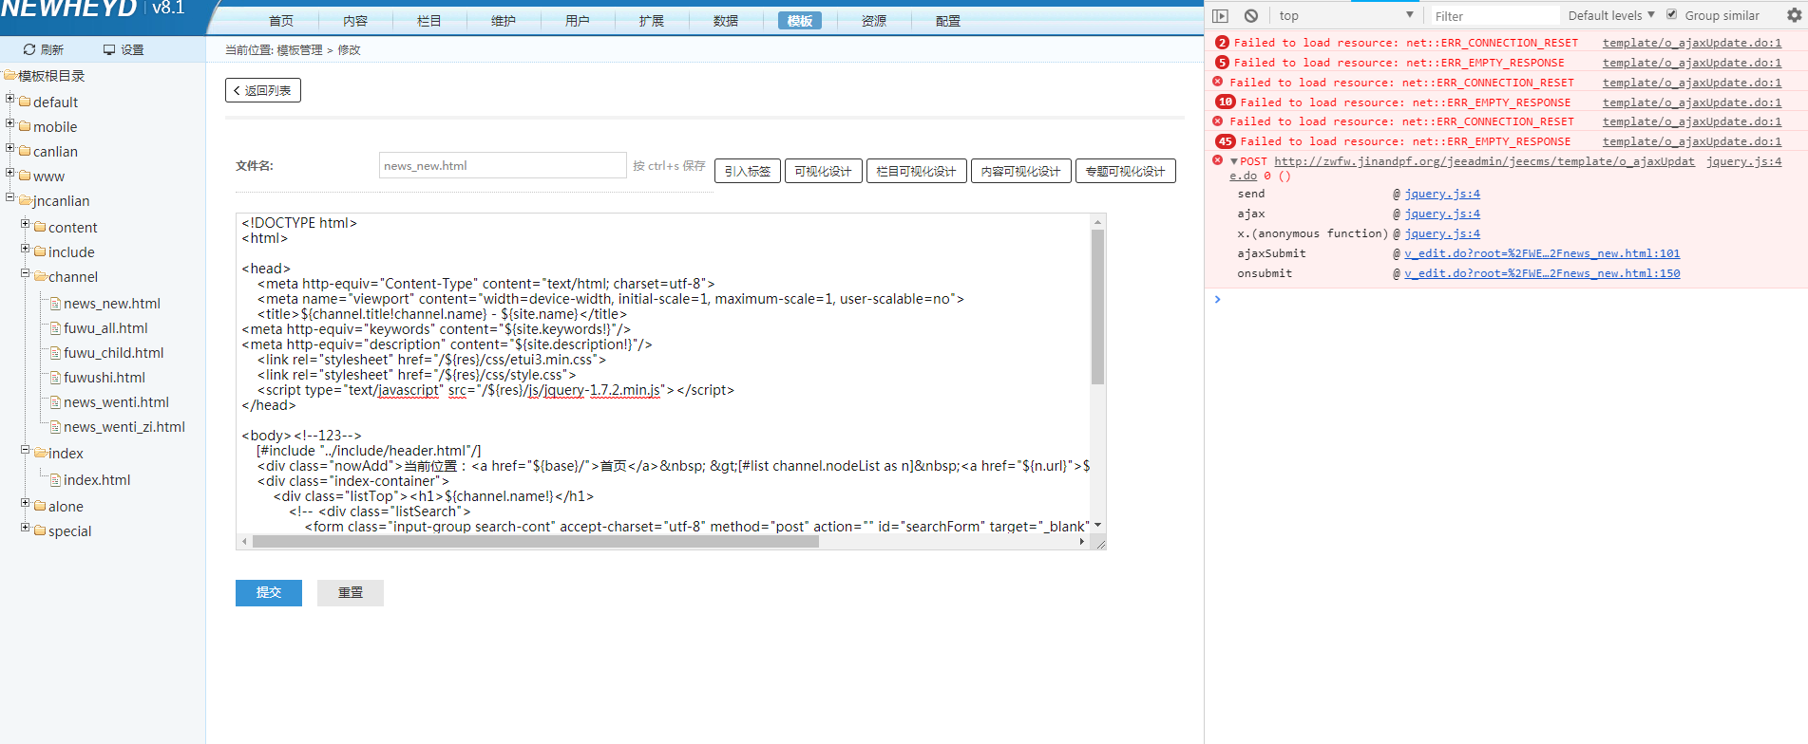Open the default folder icon
Viewport: 1808px width, 744px height.
pos(25,102)
